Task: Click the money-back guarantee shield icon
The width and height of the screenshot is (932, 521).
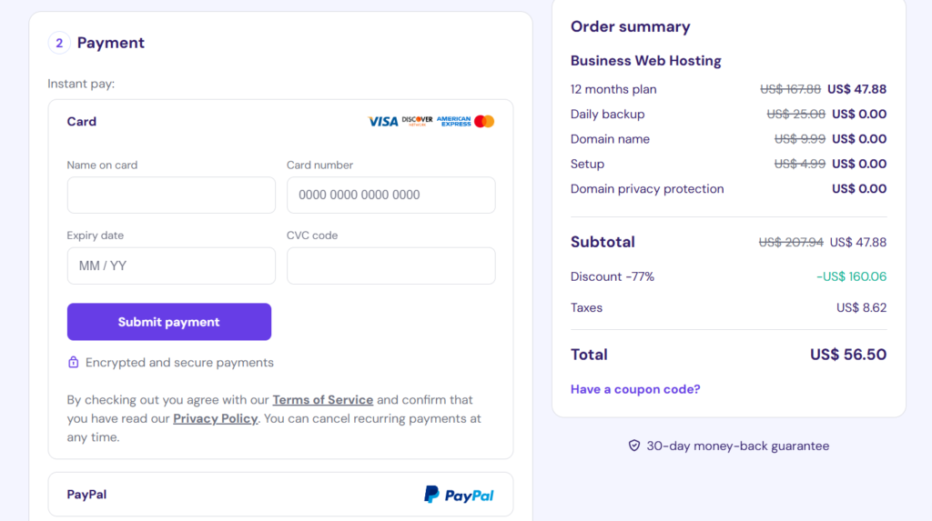Action: click(x=634, y=446)
